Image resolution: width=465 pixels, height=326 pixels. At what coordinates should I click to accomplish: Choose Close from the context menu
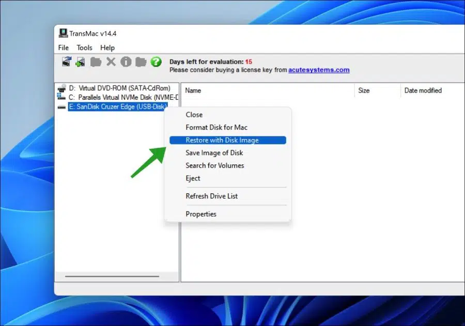pyautogui.click(x=228, y=115)
